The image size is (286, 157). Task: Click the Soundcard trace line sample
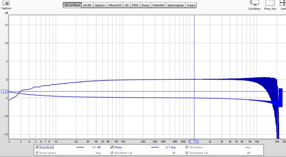click(x=80, y=147)
